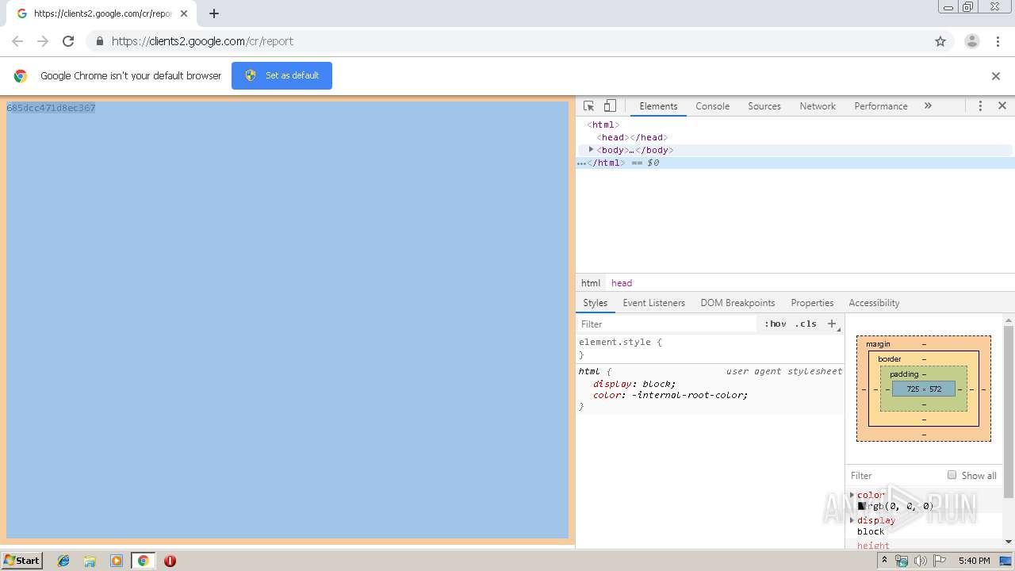The height and width of the screenshot is (571, 1015).
Task: Open the Network tab
Action: 818,106
